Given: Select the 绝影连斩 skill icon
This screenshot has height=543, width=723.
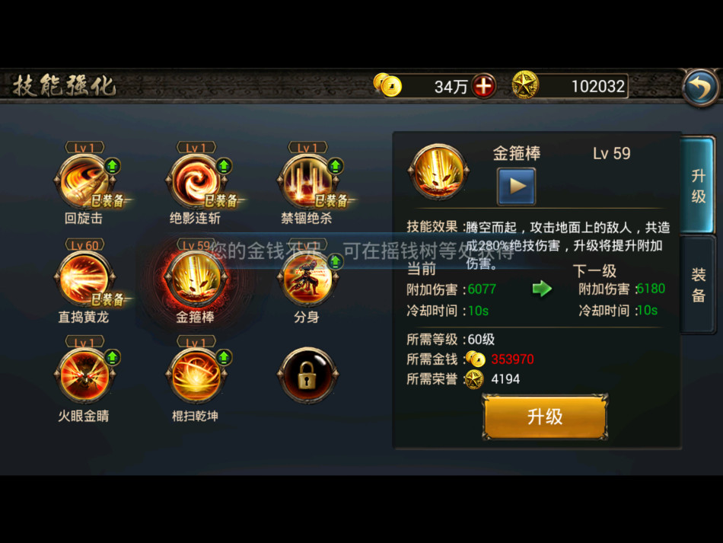Looking at the screenshot, I should coord(196,182).
